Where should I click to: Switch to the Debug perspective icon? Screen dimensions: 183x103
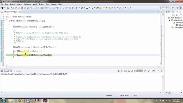tap(181, 8)
